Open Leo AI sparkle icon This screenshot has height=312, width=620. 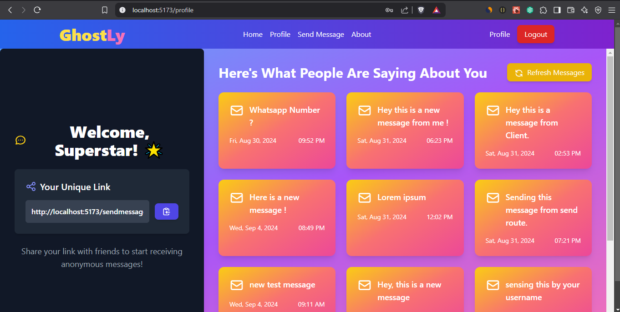pyautogui.click(x=584, y=10)
